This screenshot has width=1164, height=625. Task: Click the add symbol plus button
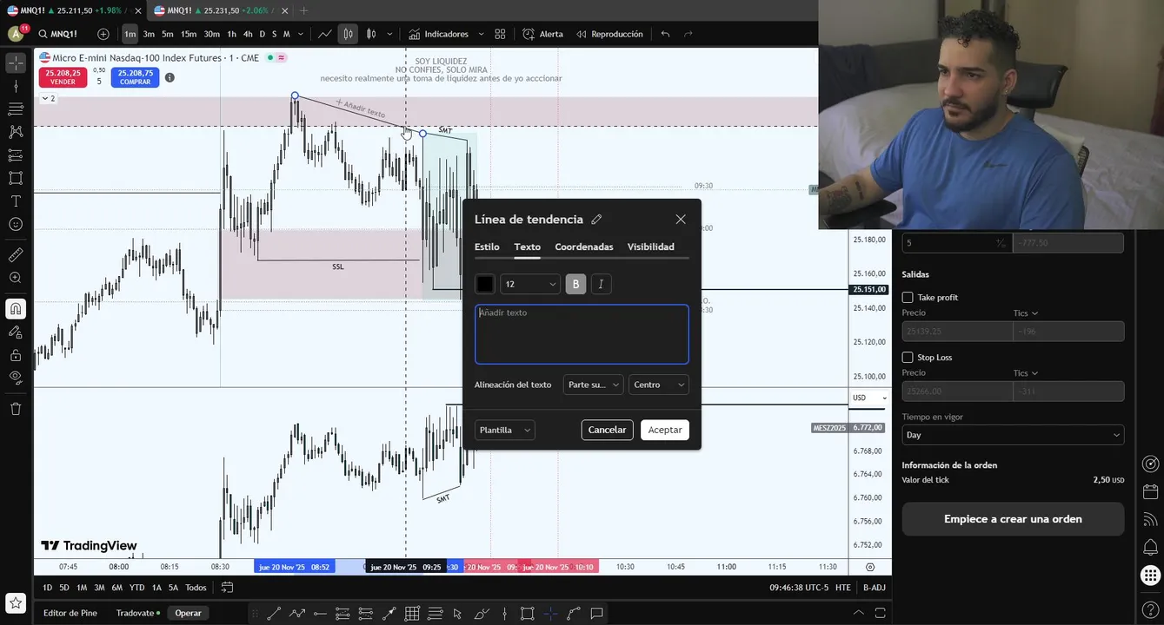point(103,34)
